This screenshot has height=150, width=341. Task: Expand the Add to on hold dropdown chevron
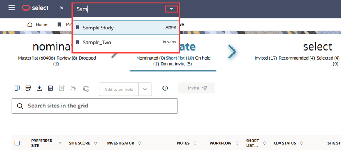pos(145,89)
